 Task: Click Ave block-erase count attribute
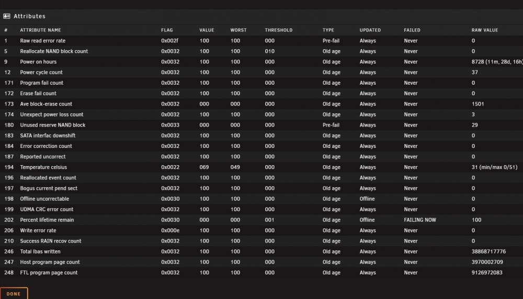46,104
